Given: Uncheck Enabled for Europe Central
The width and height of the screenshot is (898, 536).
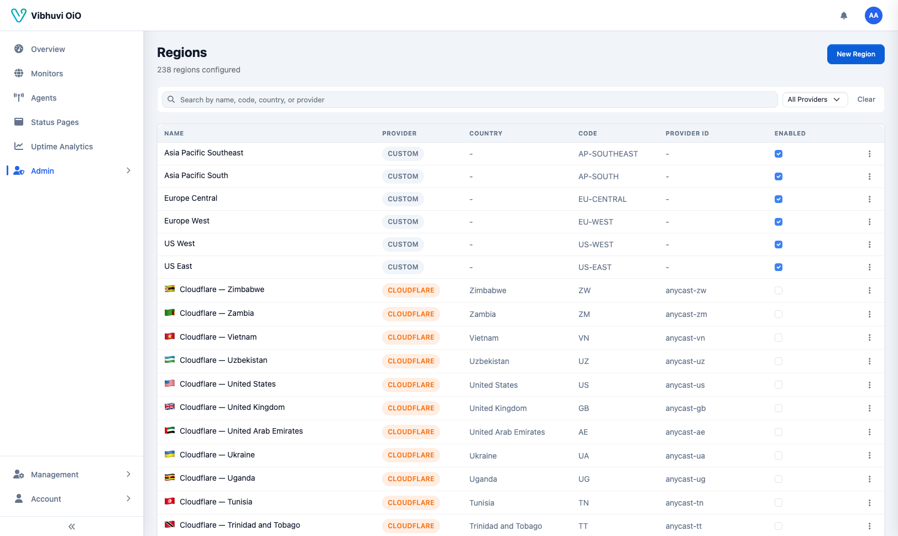Looking at the screenshot, I should click(x=779, y=199).
